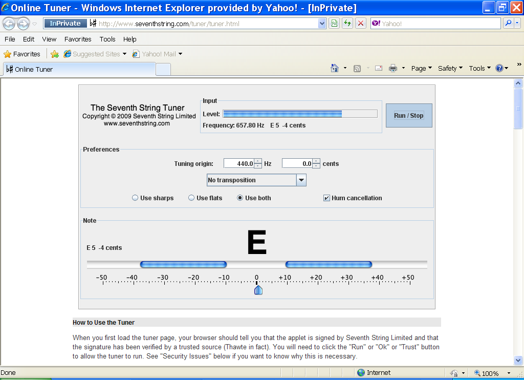Viewport: 524px width, 380px height.
Task: Click the Tuning origin Hz field
Action: 239,163
